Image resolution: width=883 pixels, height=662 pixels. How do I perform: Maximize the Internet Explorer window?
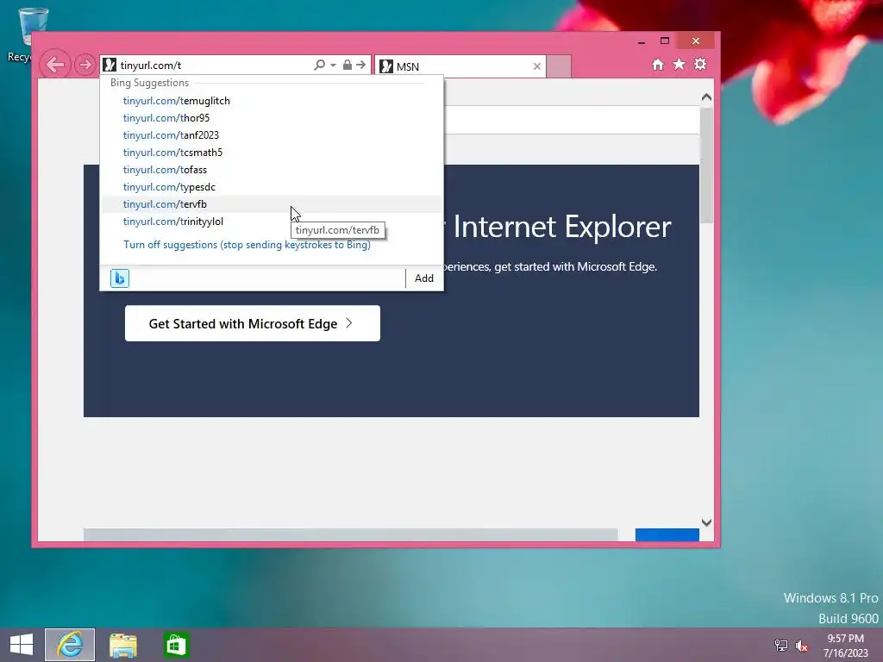pyautogui.click(x=665, y=41)
